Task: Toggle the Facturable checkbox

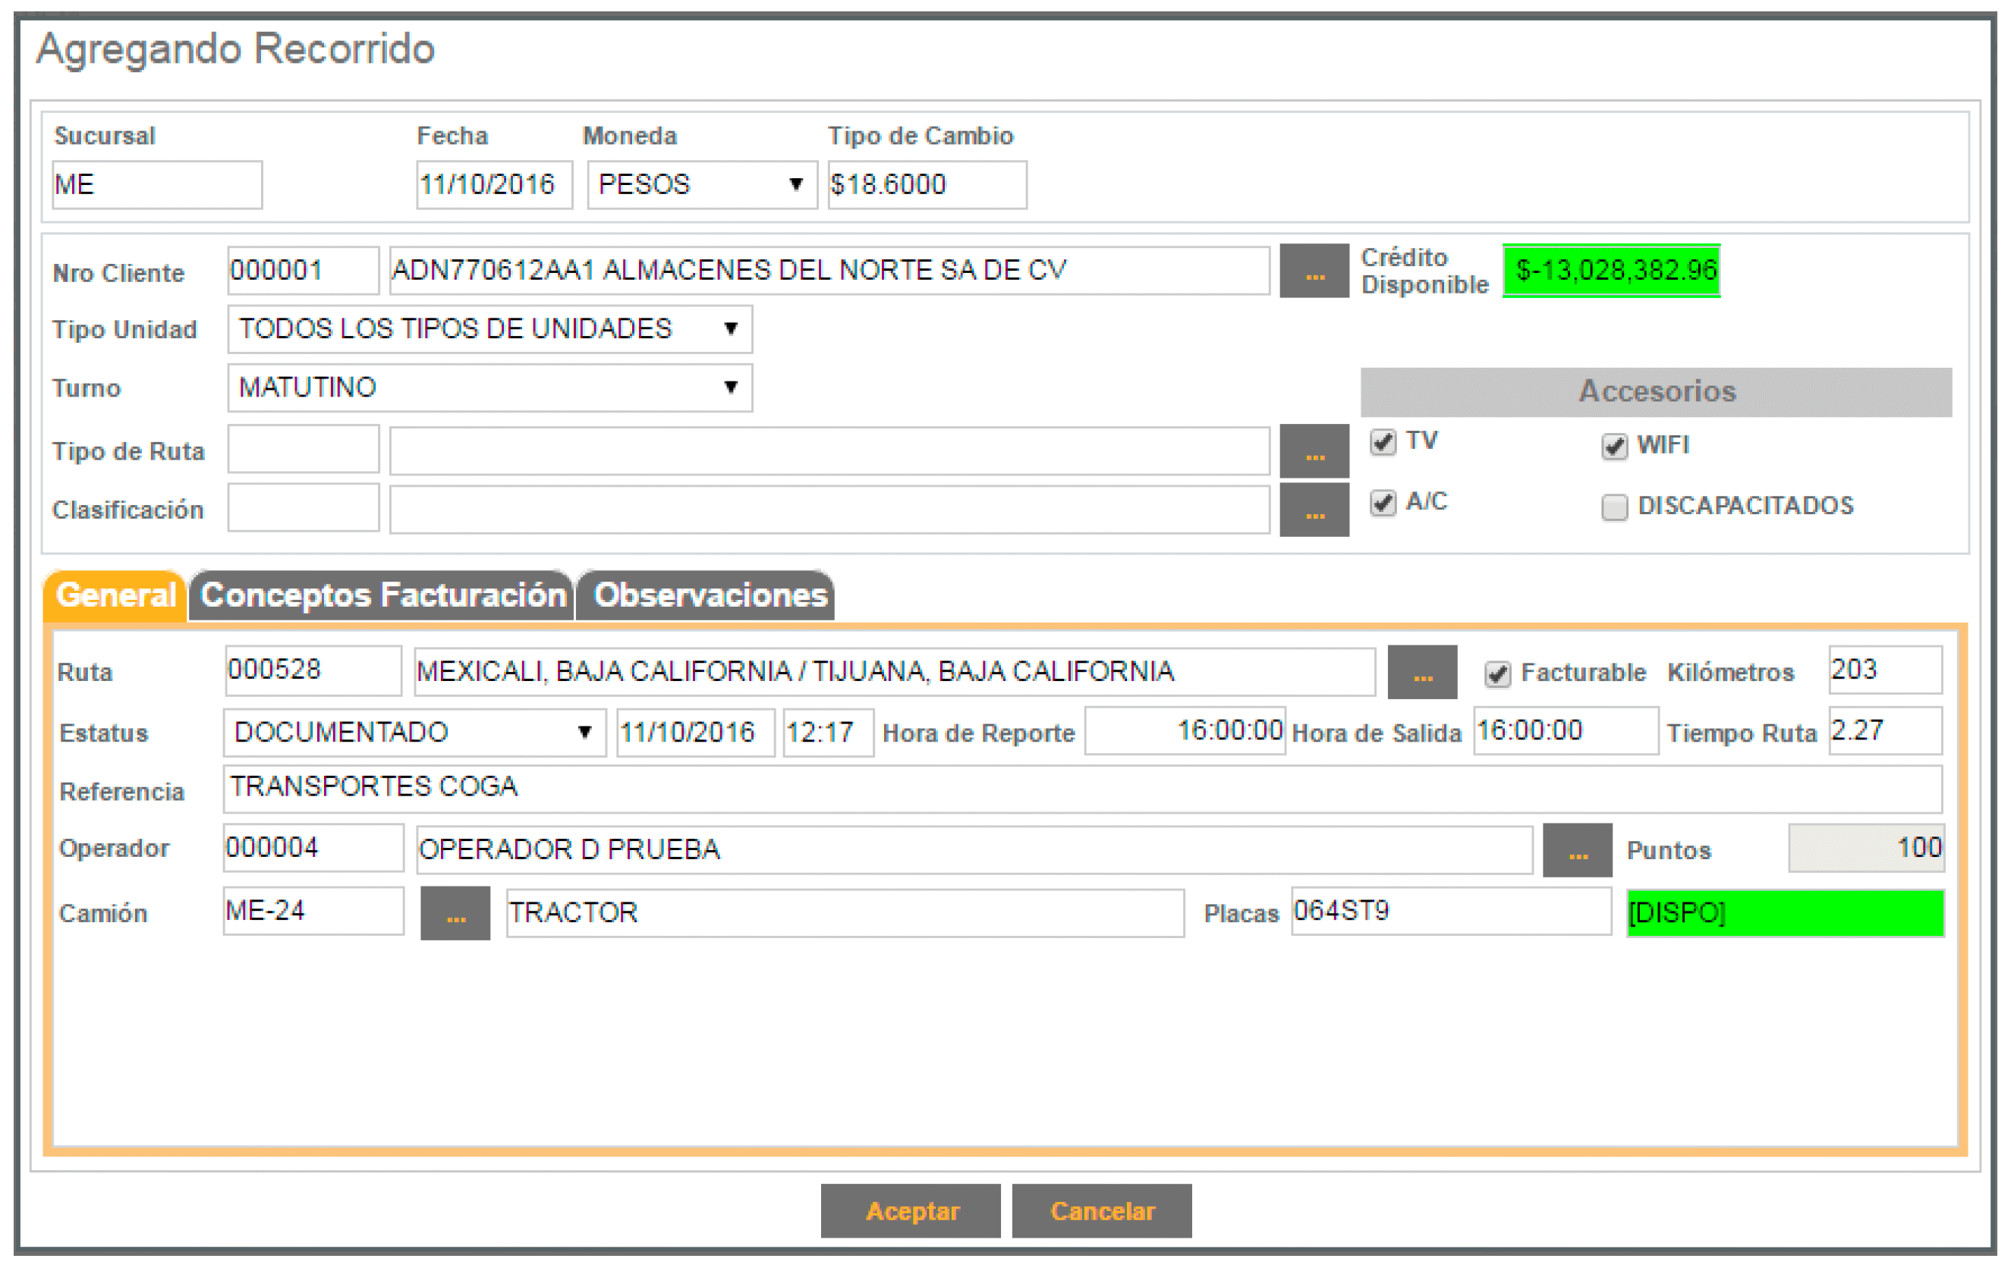Action: [1496, 673]
